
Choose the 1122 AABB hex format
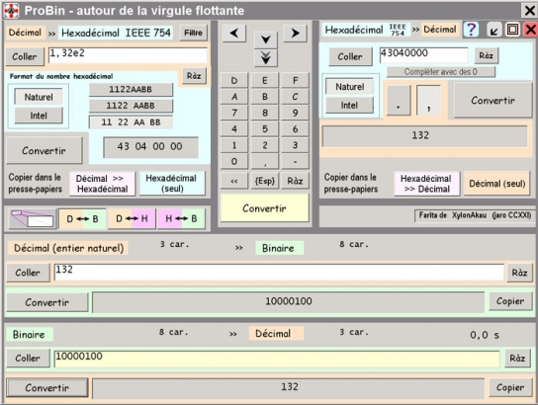pos(131,106)
